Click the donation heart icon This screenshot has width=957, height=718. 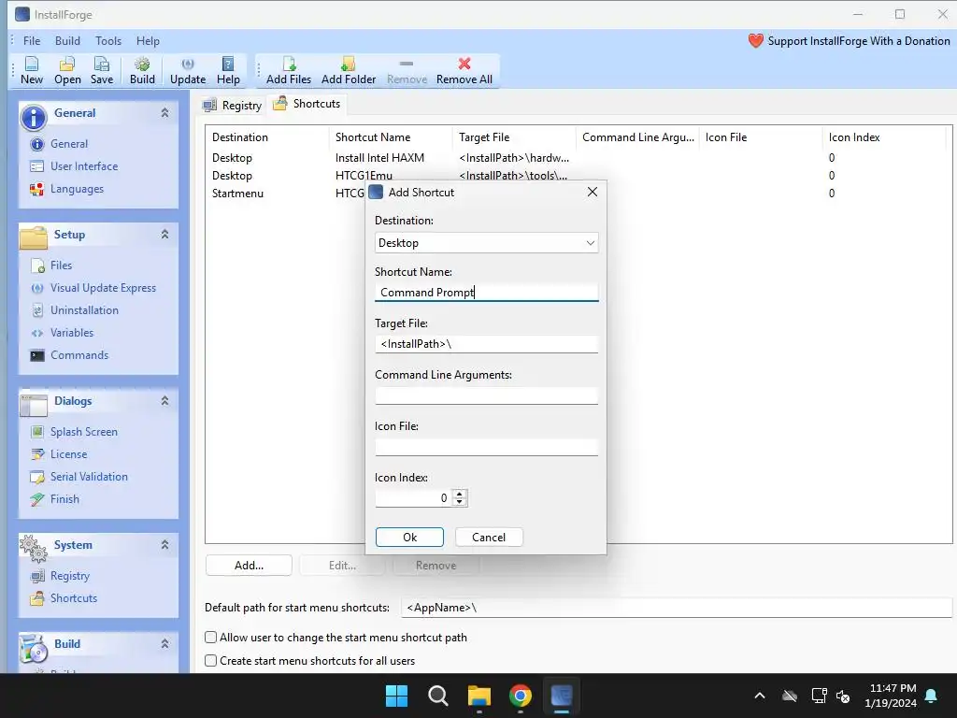(755, 41)
